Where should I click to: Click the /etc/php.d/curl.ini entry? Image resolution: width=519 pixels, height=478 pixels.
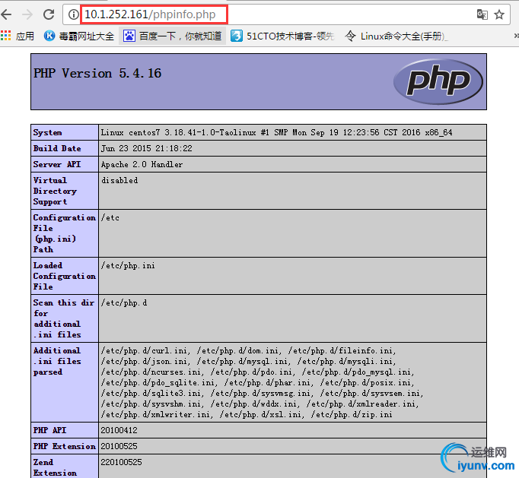[144, 350]
